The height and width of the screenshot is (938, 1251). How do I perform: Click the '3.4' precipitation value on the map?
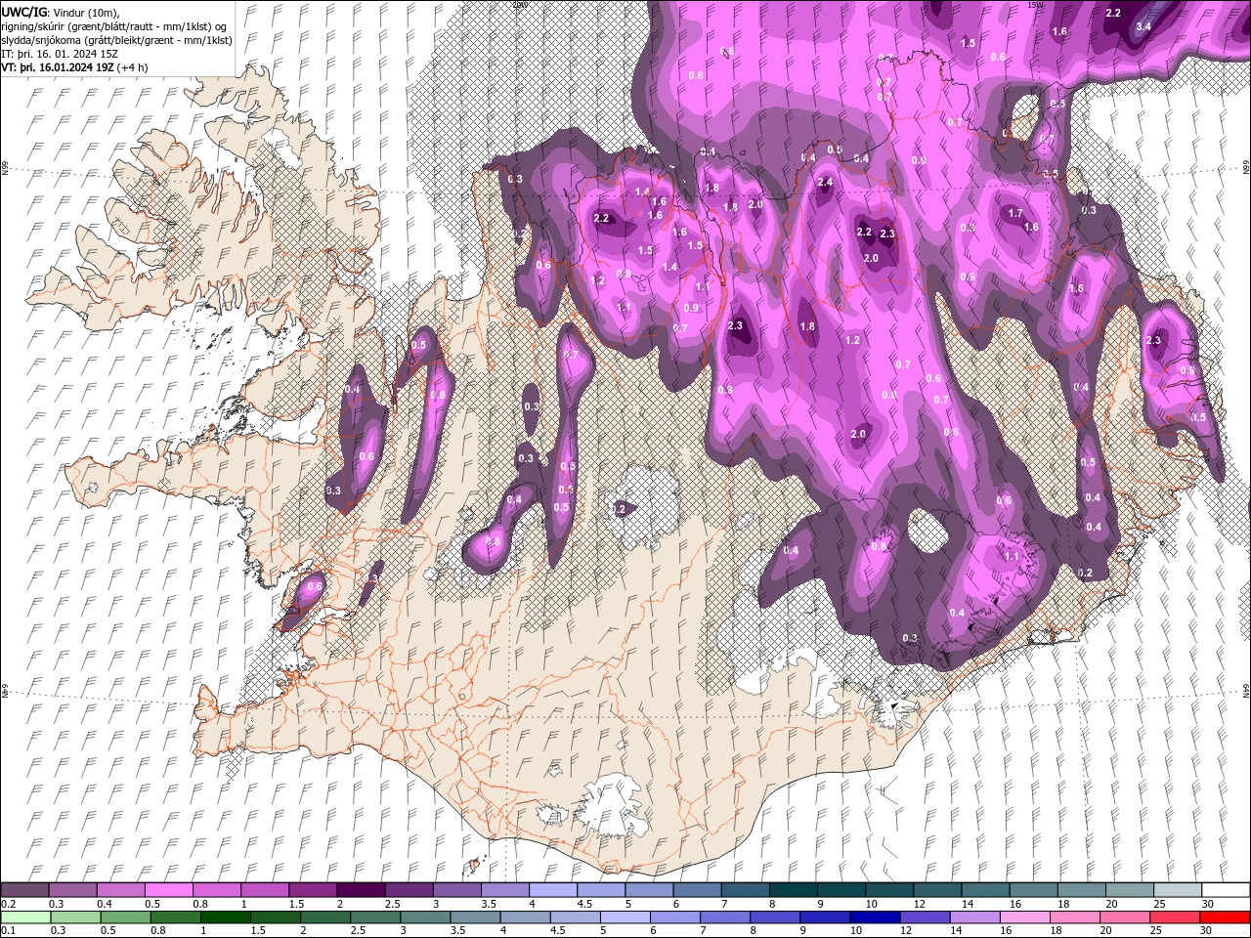1143,26
